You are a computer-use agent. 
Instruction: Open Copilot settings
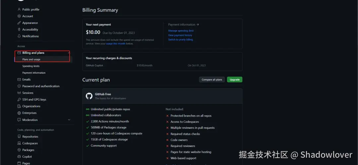(27, 157)
